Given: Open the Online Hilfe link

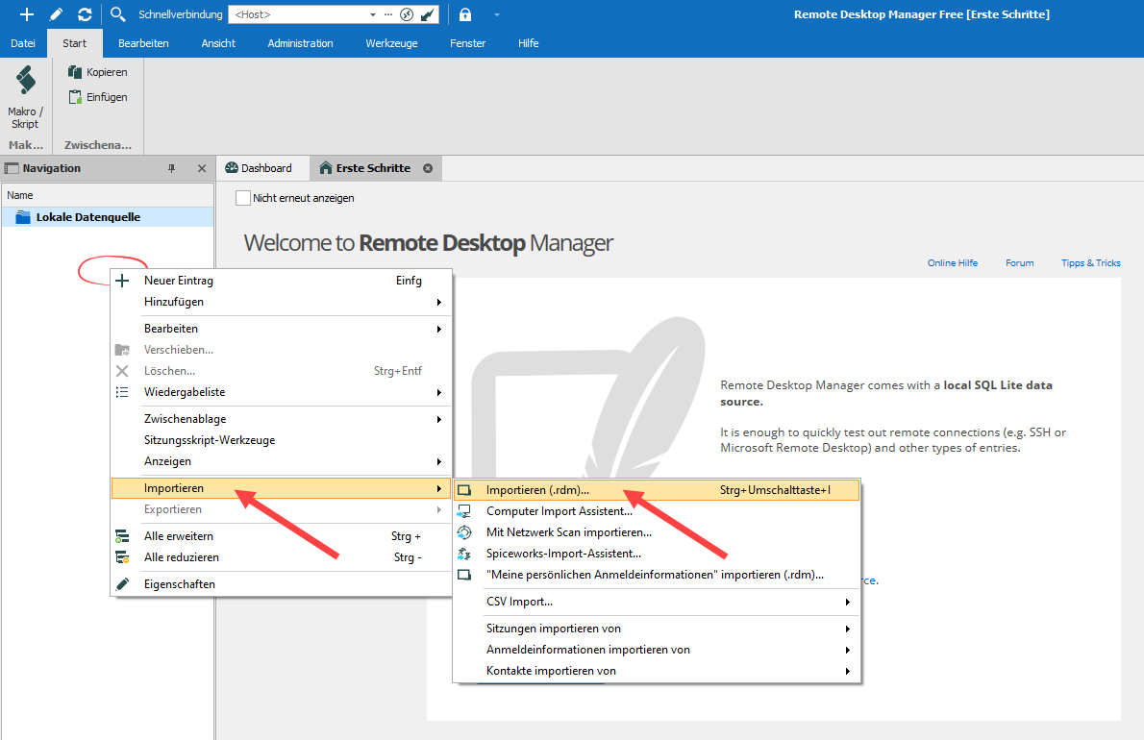Looking at the screenshot, I should tap(952, 263).
